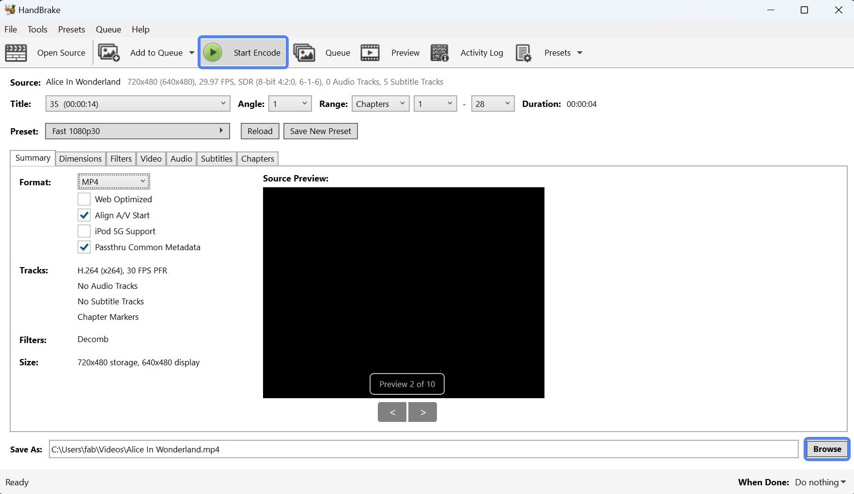Advance to the next source preview
The width and height of the screenshot is (854, 494).
tap(422, 412)
